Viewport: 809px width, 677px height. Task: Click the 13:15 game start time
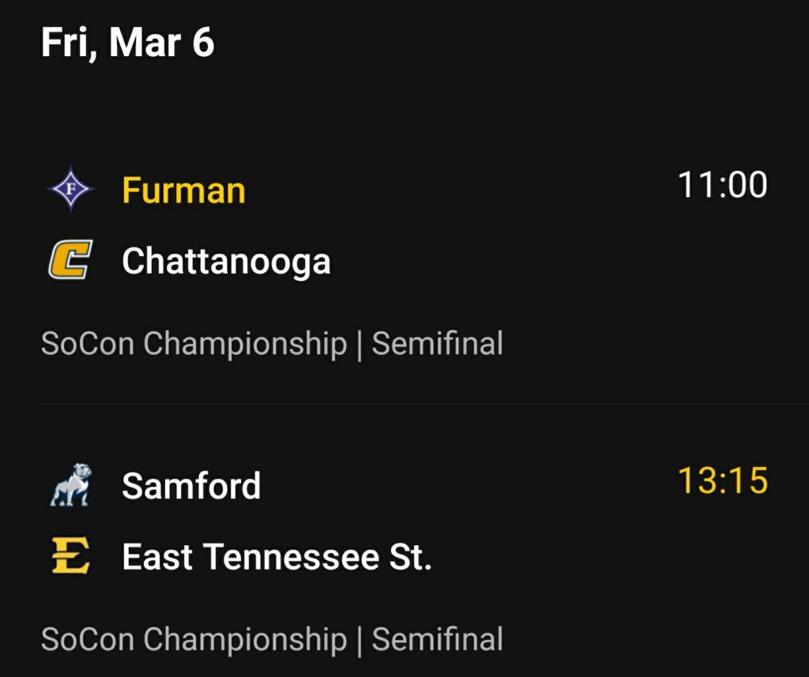(x=722, y=480)
